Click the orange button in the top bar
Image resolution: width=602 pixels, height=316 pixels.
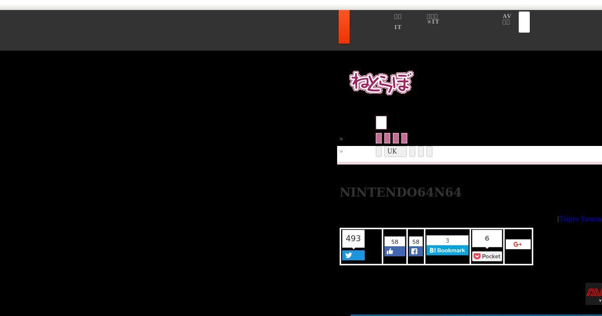344,27
